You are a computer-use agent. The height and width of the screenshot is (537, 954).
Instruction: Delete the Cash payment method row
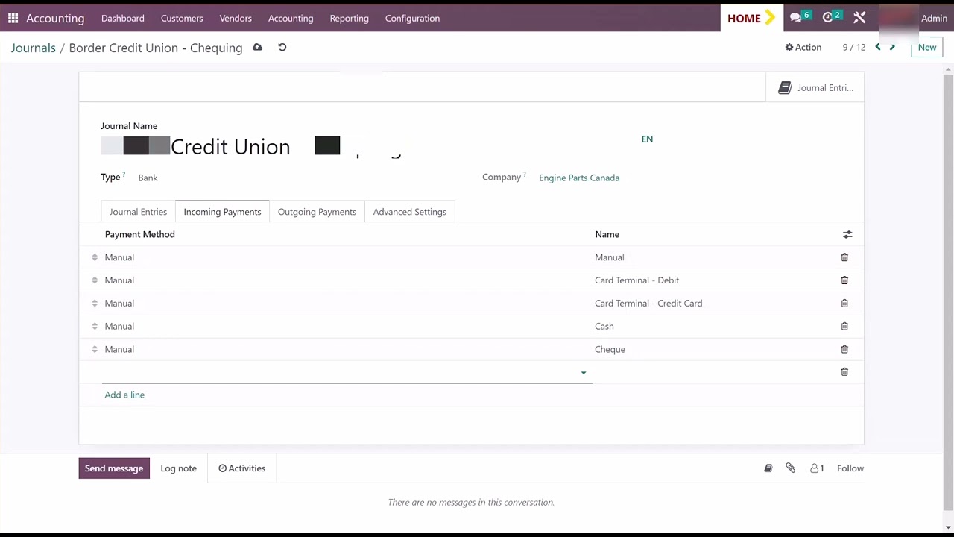(x=844, y=326)
